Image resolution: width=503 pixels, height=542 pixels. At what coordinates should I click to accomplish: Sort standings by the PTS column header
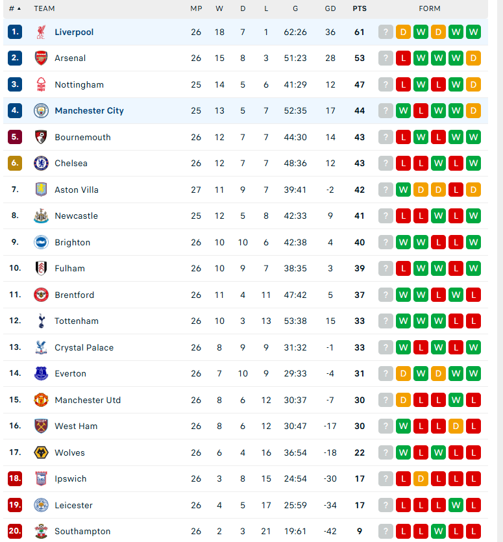coord(360,8)
